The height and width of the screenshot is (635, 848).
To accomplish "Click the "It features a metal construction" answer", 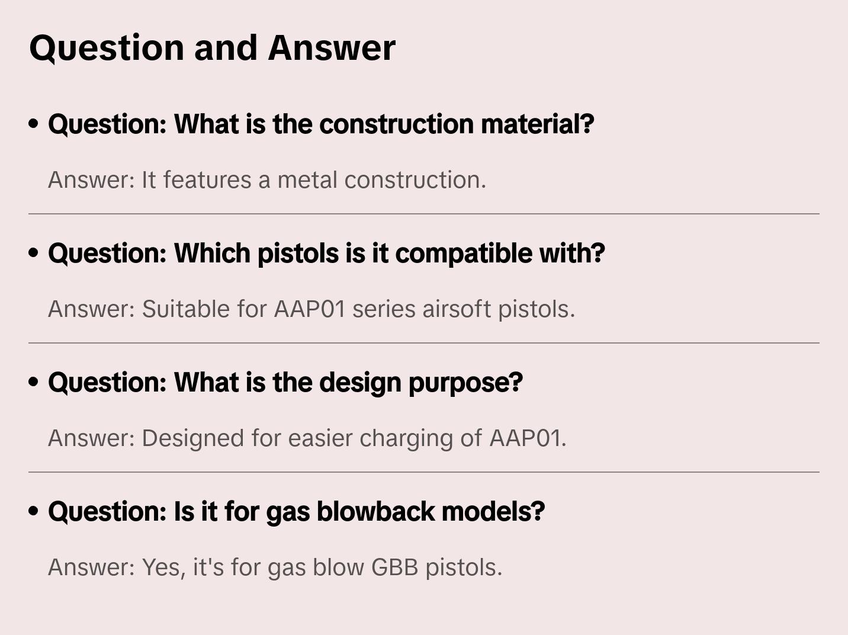I will tap(266, 180).
